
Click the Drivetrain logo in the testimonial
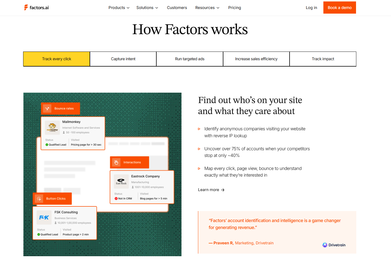click(x=334, y=245)
